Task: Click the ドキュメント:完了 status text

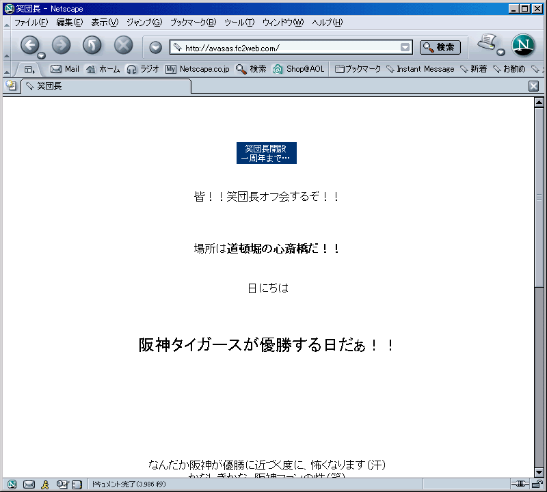Action: 129,484
